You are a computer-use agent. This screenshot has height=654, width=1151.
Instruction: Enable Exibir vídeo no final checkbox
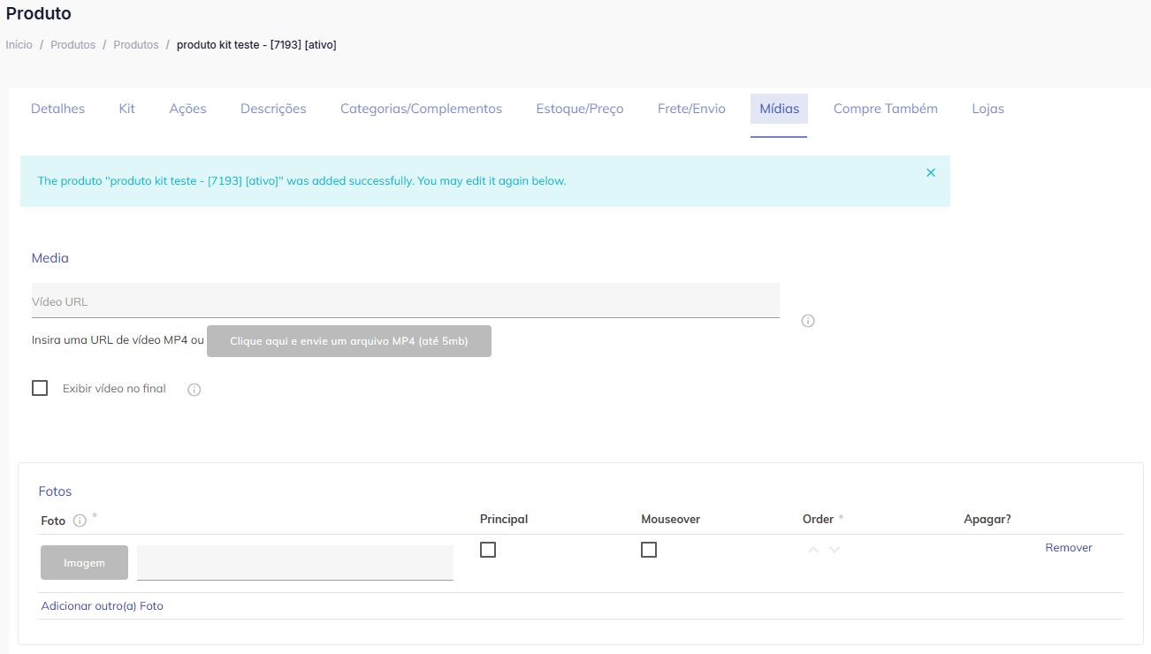40,388
